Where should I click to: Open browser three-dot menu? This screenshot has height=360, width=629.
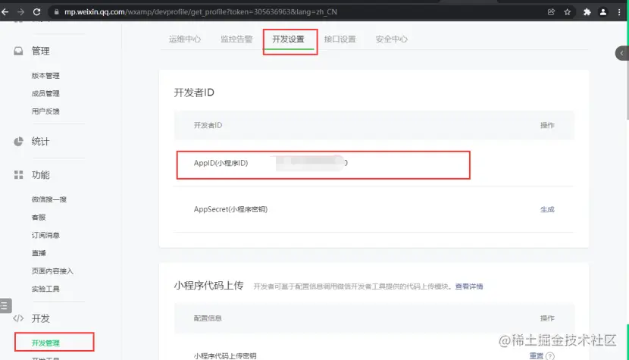pyautogui.click(x=619, y=12)
